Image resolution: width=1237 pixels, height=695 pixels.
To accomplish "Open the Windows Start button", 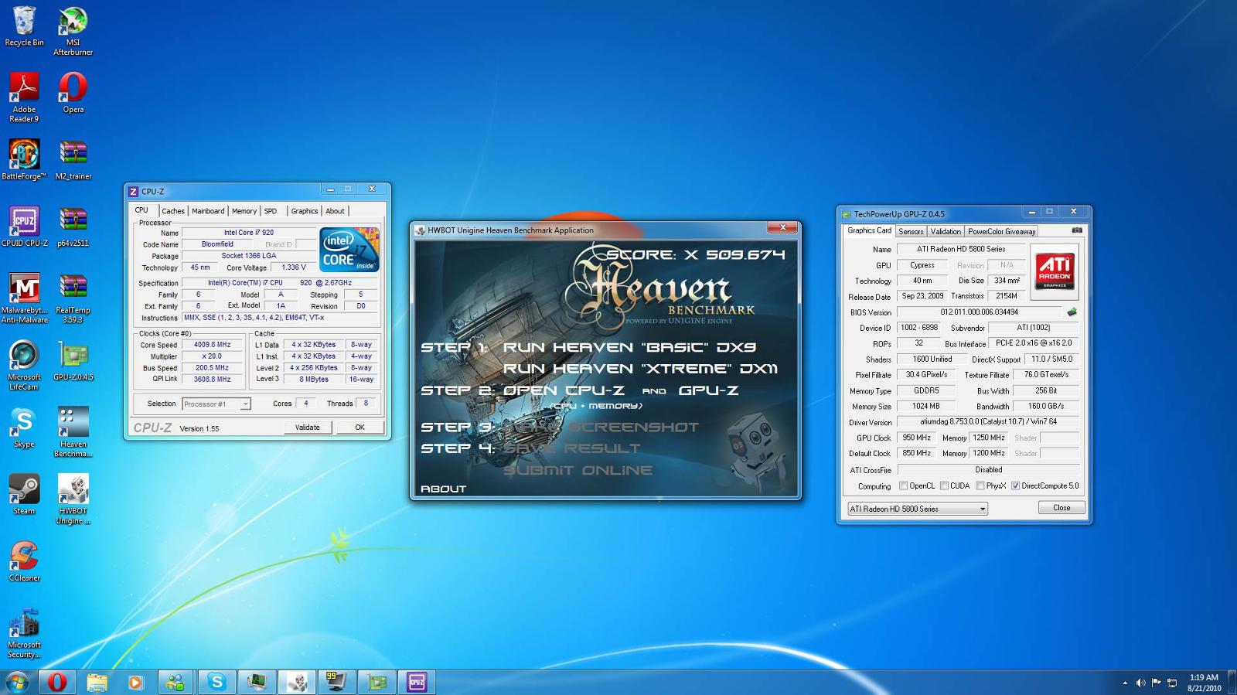I will (x=17, y=682).
